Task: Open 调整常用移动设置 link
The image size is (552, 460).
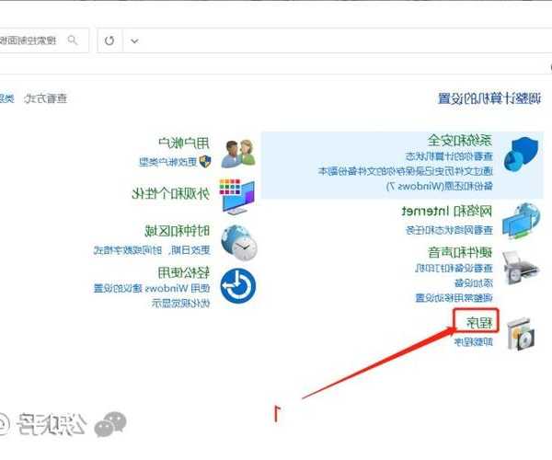Action: [454, 298]
